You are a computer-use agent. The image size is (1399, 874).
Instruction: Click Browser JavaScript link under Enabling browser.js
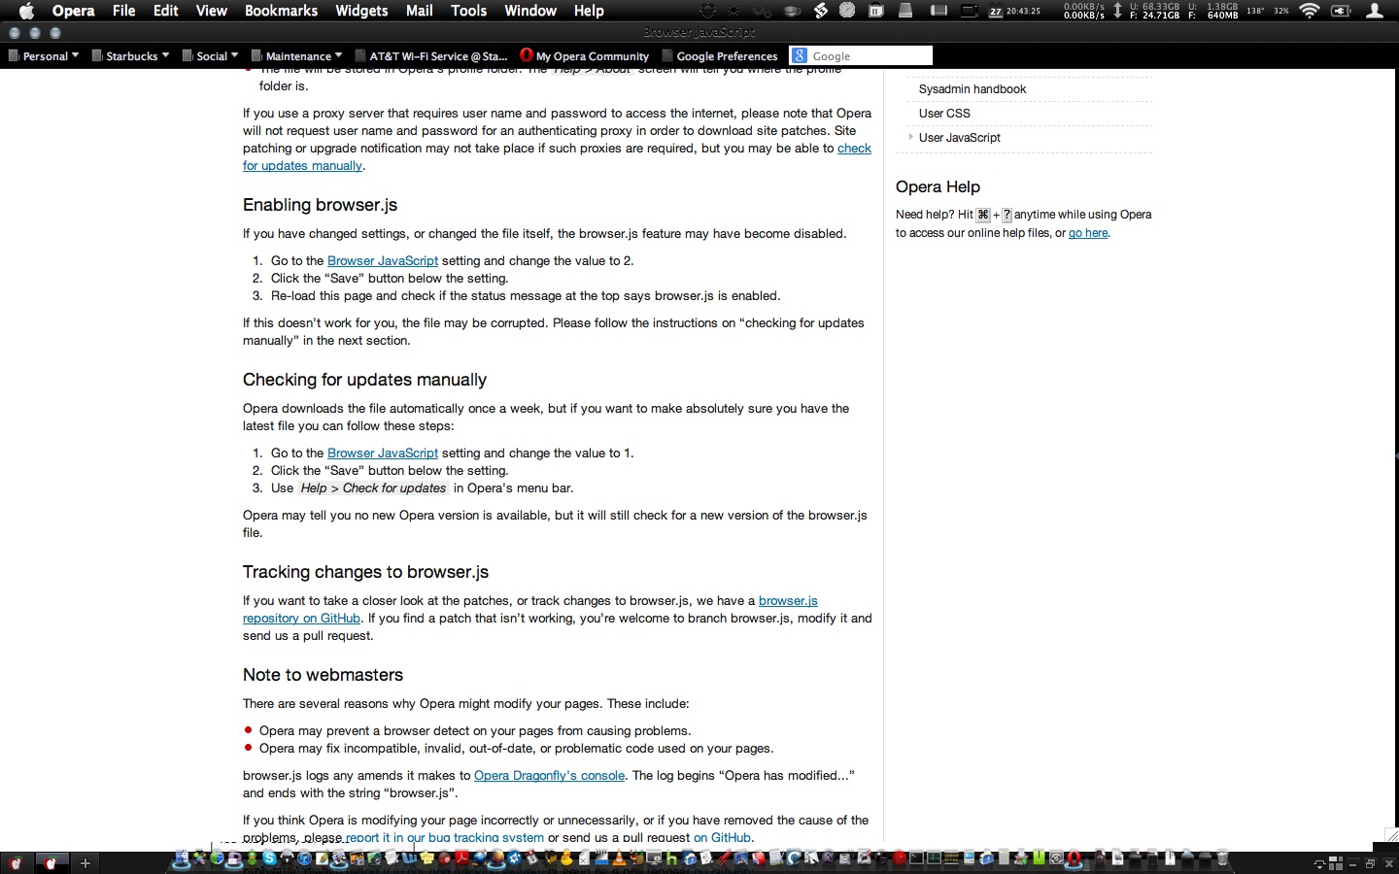tap(383, 260)
